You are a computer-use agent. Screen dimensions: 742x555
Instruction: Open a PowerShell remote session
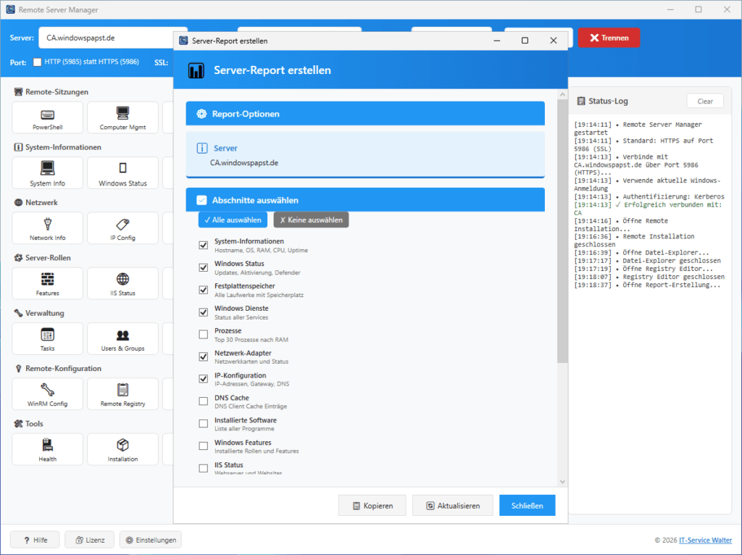click(x=46, y=117)
